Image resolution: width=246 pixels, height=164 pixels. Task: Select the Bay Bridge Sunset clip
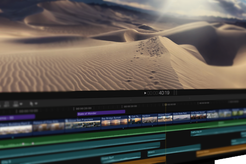click(x=114, y=122)
